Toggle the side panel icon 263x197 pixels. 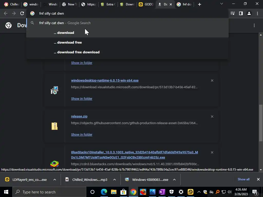[x=241, y=13]
